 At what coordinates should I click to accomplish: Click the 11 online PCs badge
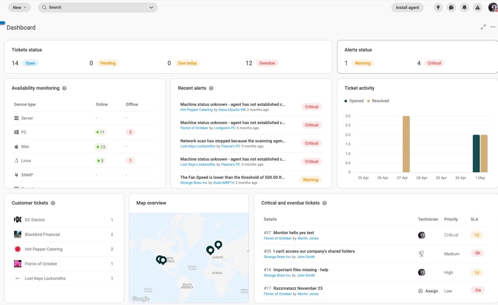[x=100, y=132]
